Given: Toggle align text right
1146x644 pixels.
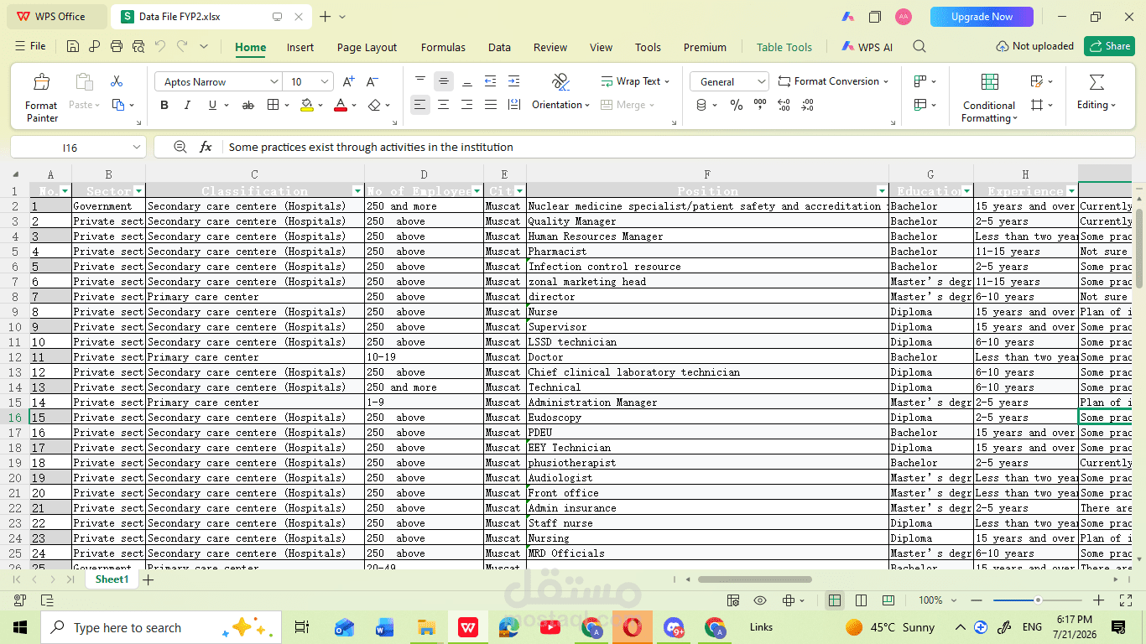Looking at the screenshot, I should [467, 105].
